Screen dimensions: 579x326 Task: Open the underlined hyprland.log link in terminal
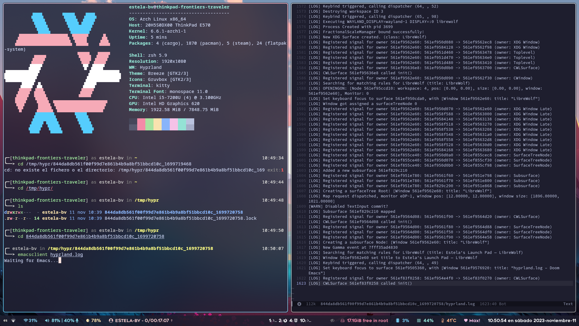(x=66, y=254)
